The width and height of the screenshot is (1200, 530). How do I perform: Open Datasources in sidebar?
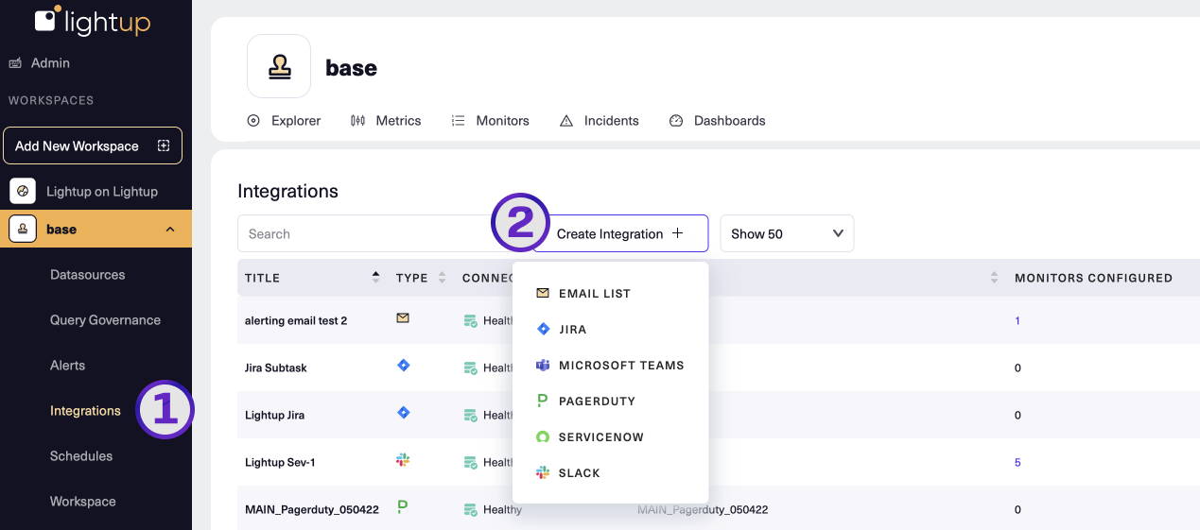(x=87, y=275)
